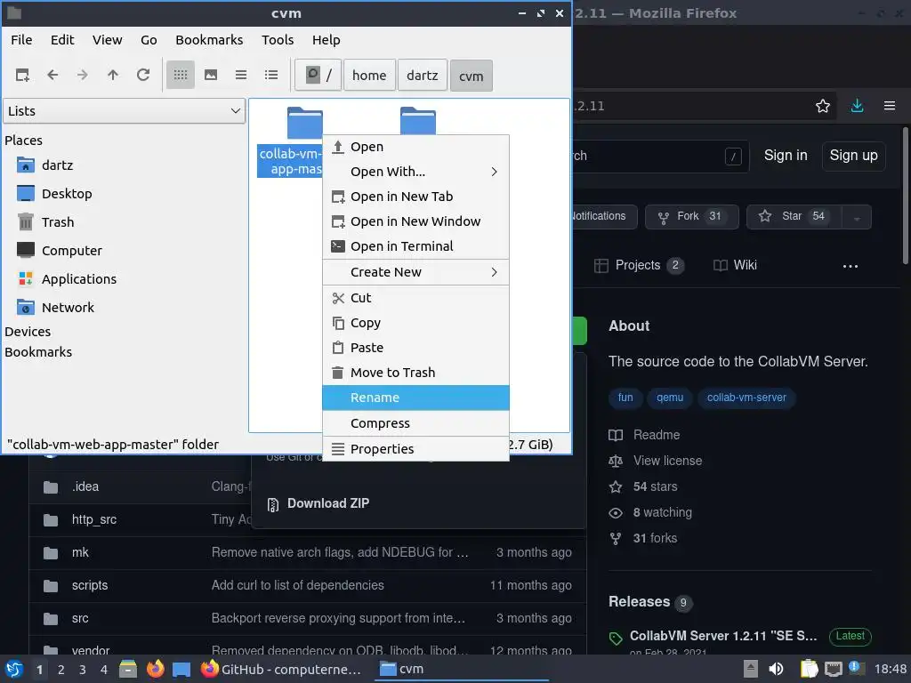Go up to the parent folder
This screenshot has height=683, width=911.
coord(113,75)
